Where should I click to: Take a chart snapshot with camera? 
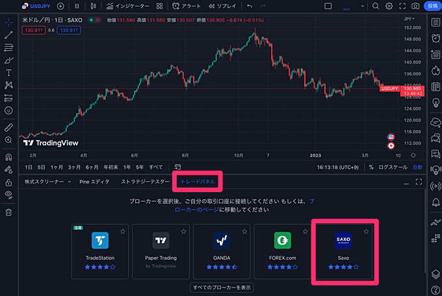click(415, 6)
